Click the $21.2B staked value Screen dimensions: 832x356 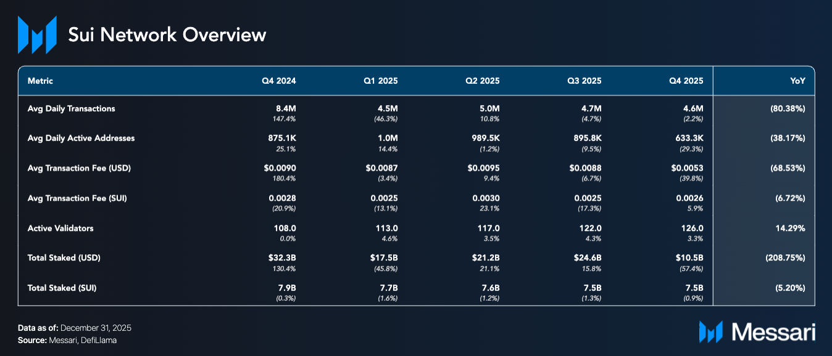pos(487,258)
